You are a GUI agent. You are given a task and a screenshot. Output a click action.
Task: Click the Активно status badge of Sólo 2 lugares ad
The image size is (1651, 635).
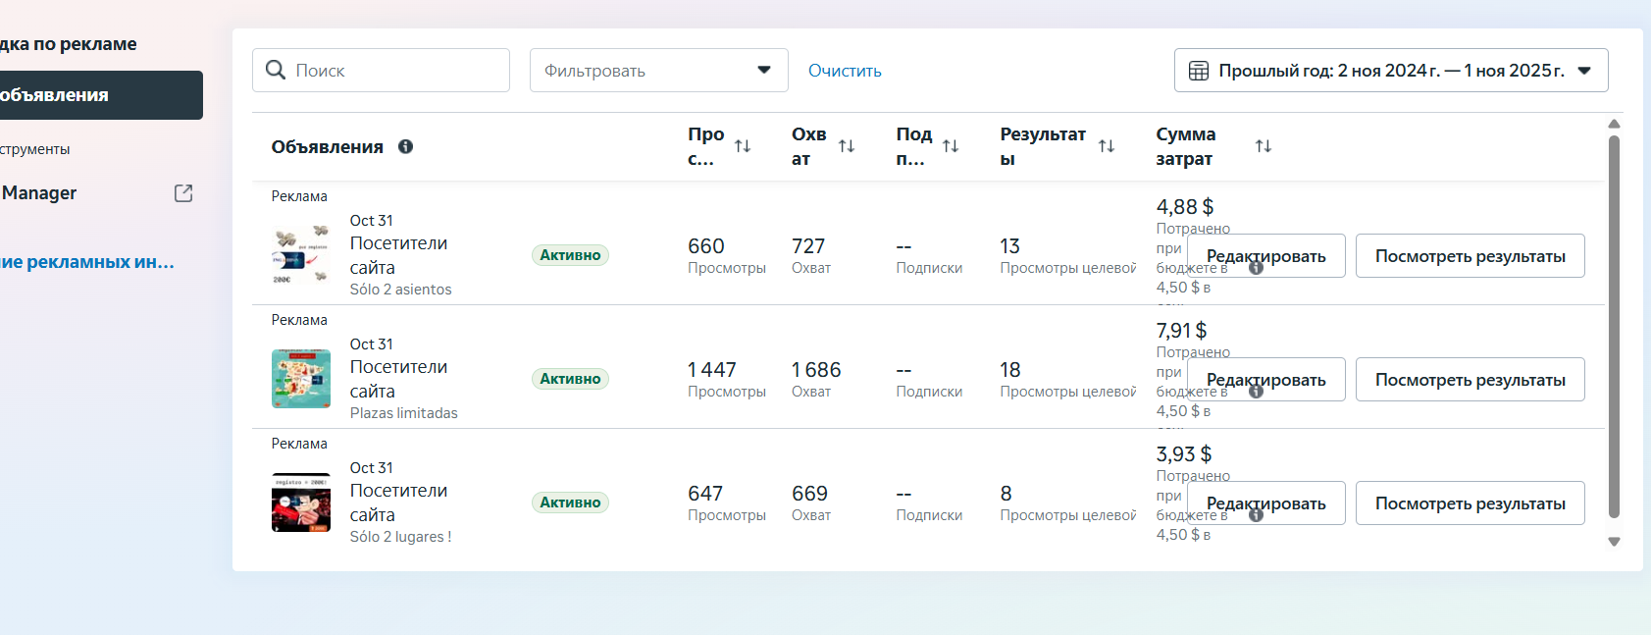(x=570, y=503)
